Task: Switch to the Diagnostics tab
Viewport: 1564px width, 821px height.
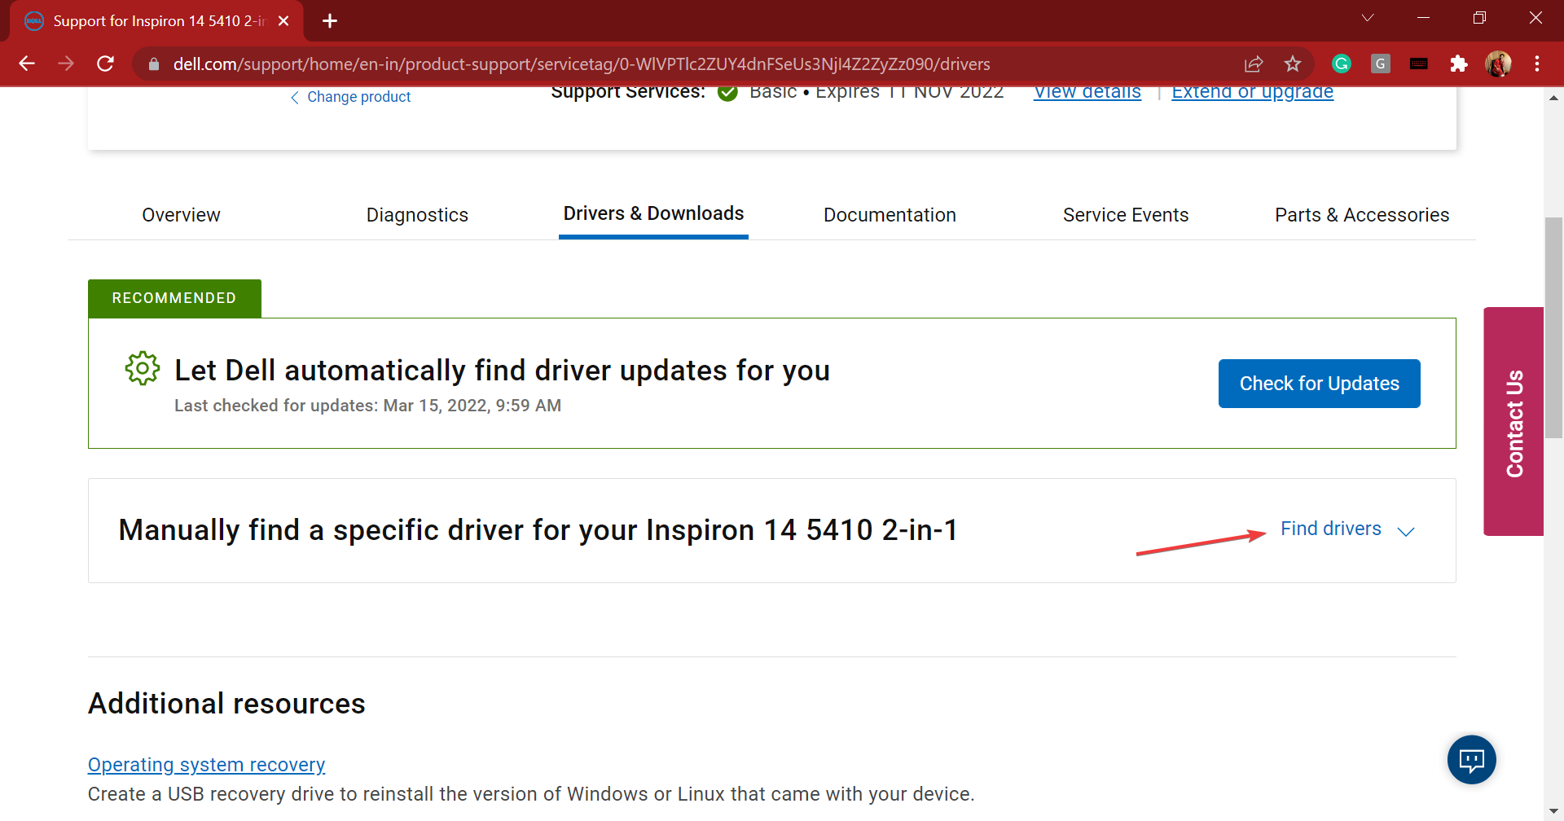Action: [417, 215]
